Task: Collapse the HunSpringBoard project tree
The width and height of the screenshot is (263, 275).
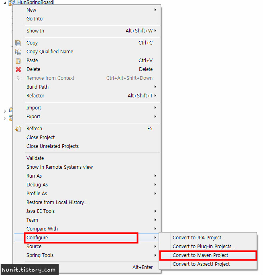Action: tap(5, 3)
